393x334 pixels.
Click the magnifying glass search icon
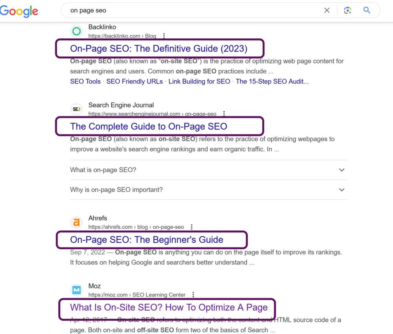tap(367, 10)
